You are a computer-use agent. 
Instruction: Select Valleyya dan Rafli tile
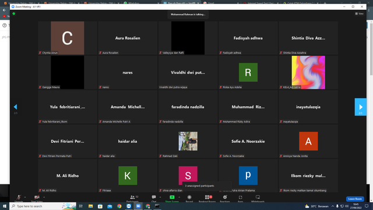(188, 38)
